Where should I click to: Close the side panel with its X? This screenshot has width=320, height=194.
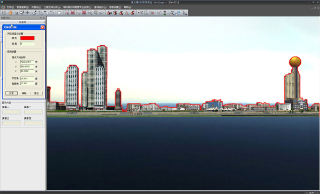(x=44, y=18)
